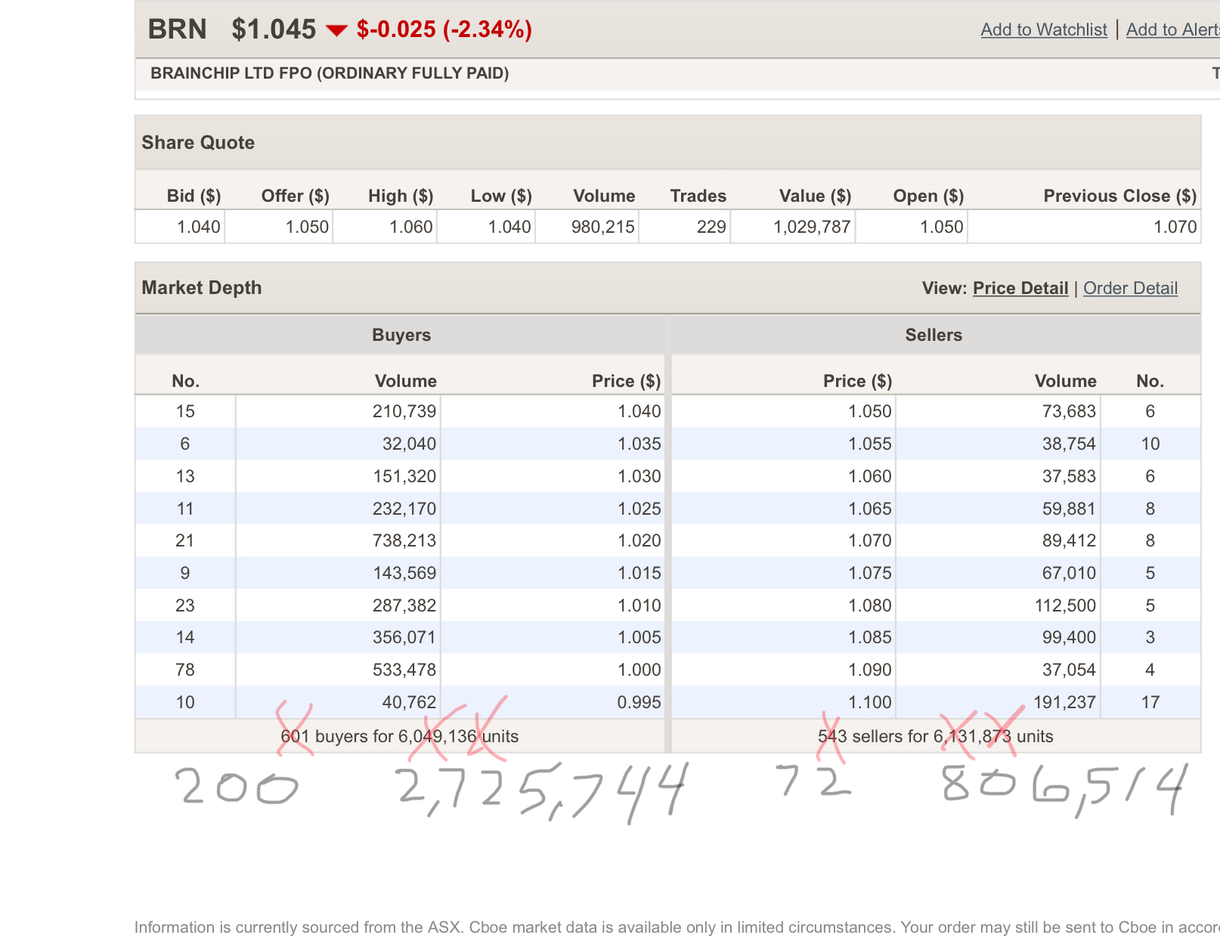1220x941 pixels.
Task: Select the BRN ticker symbol
Action: coord(178,29)
